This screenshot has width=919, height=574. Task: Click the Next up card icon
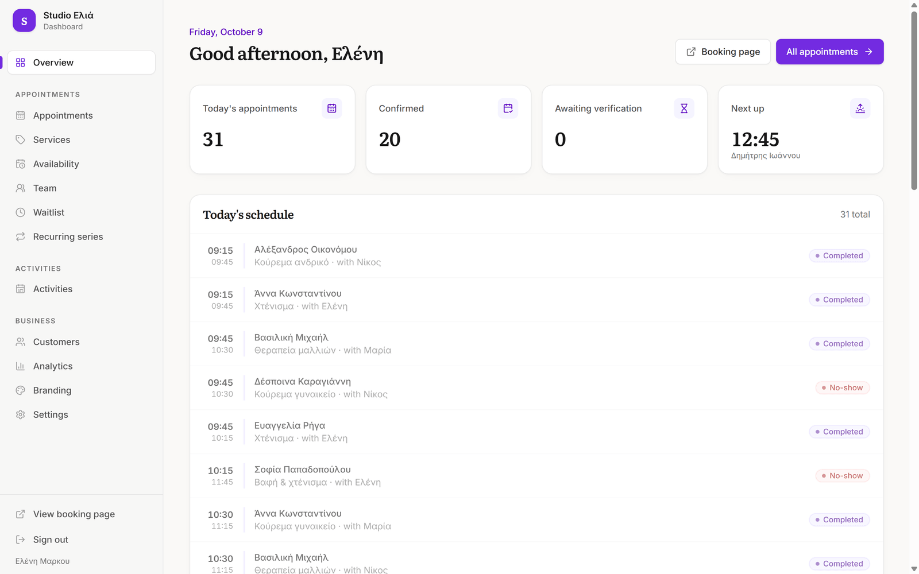click(860, 108)
